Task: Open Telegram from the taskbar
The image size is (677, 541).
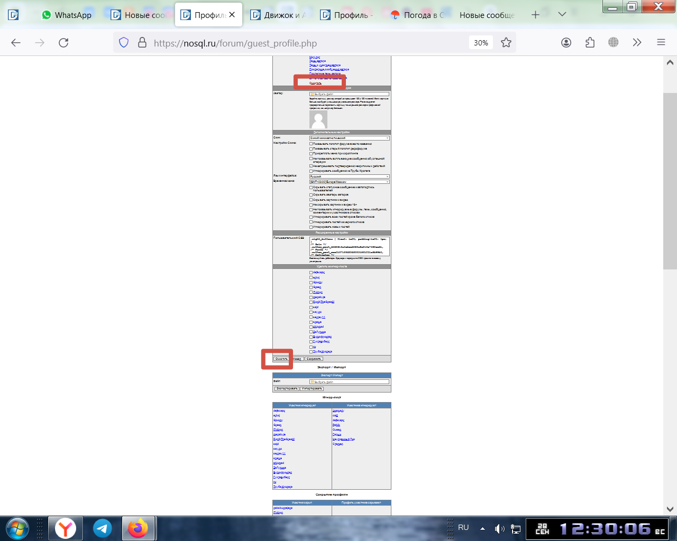Action: [x=103, y=528]
